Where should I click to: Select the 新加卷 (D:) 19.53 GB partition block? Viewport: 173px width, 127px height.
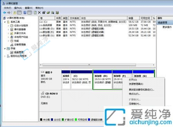(x=102, y=80)
